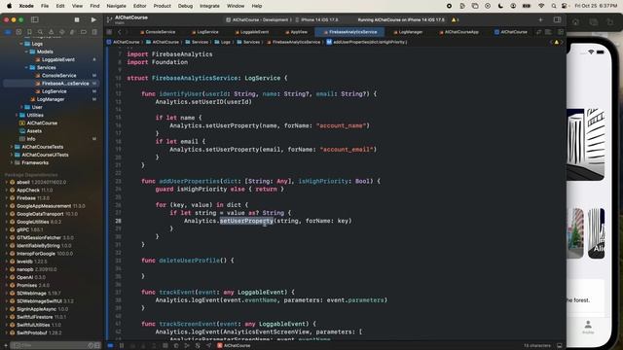Open the debug navigator icon

(x=73, y=32)
